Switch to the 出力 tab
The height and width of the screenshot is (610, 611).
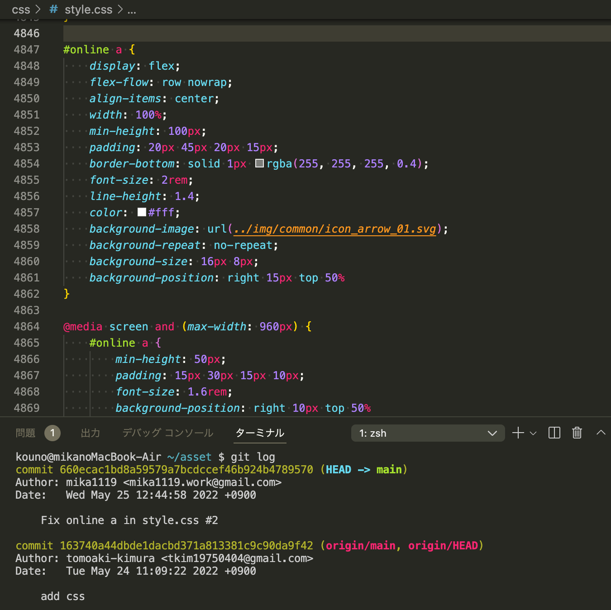(91, 433)
